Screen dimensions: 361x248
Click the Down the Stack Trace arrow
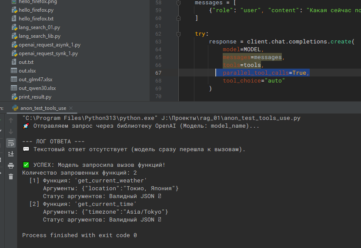coord(11,131)
